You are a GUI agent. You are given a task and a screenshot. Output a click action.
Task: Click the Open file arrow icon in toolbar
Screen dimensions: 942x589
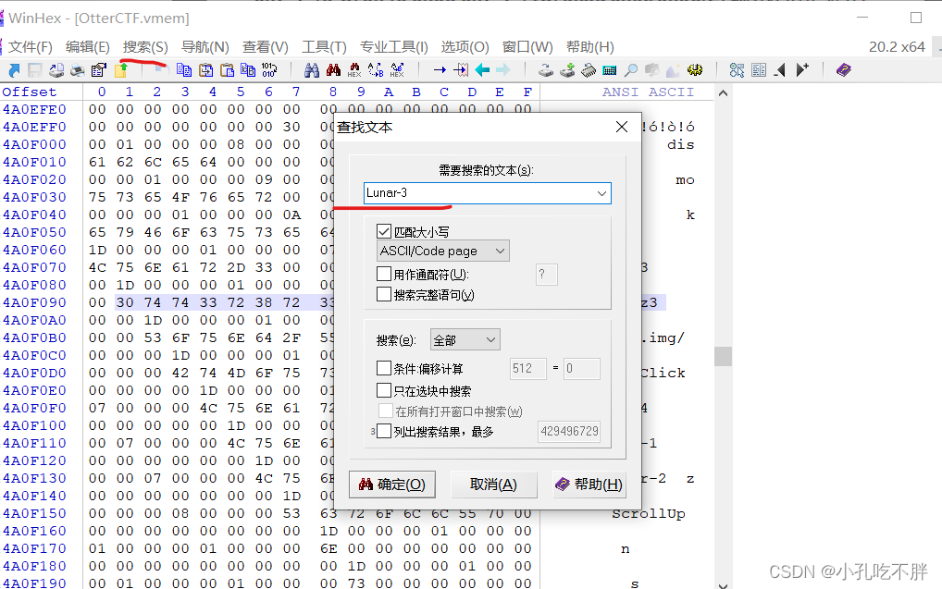[x=14, y=70]
